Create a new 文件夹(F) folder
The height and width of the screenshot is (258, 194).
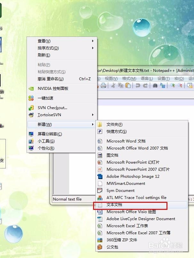tap(142, 125)
